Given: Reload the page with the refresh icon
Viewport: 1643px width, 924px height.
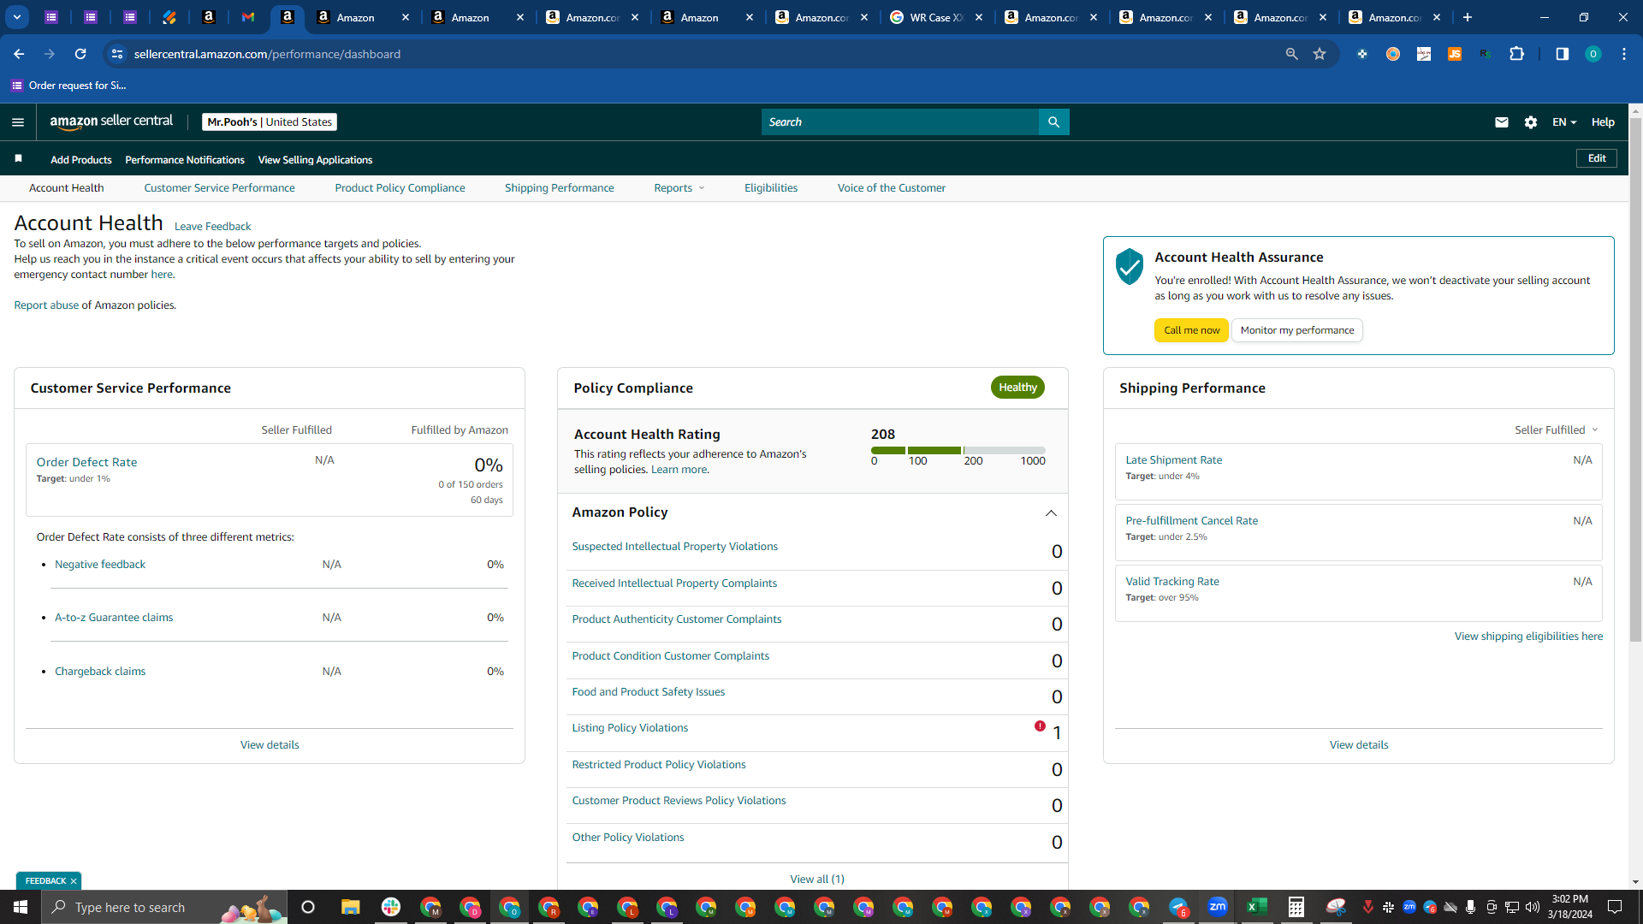Looking at the screenshot, I should click(x=80, y=54).
